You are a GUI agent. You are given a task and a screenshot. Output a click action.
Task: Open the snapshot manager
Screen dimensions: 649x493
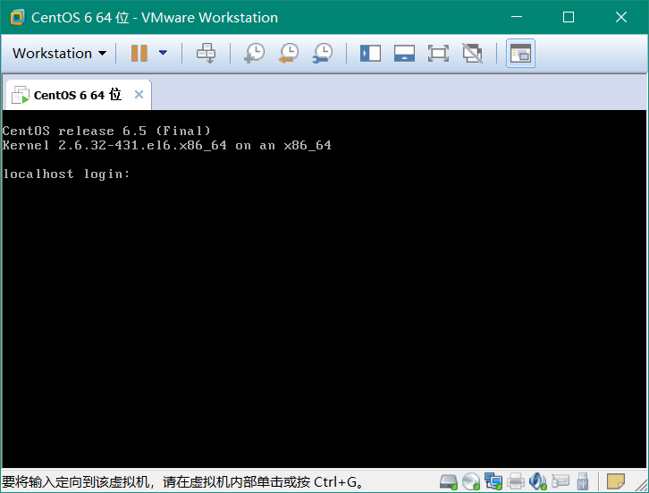pos(323,54)
